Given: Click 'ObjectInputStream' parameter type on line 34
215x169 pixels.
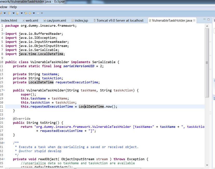Looking at the screenshot, I should pyautogui.click(x=78, y=159).
